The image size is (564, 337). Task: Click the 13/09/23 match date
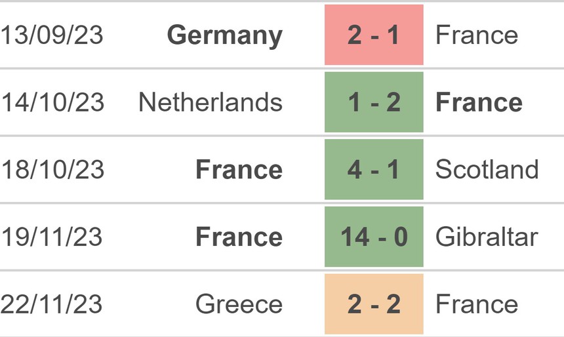click(52, 35)
